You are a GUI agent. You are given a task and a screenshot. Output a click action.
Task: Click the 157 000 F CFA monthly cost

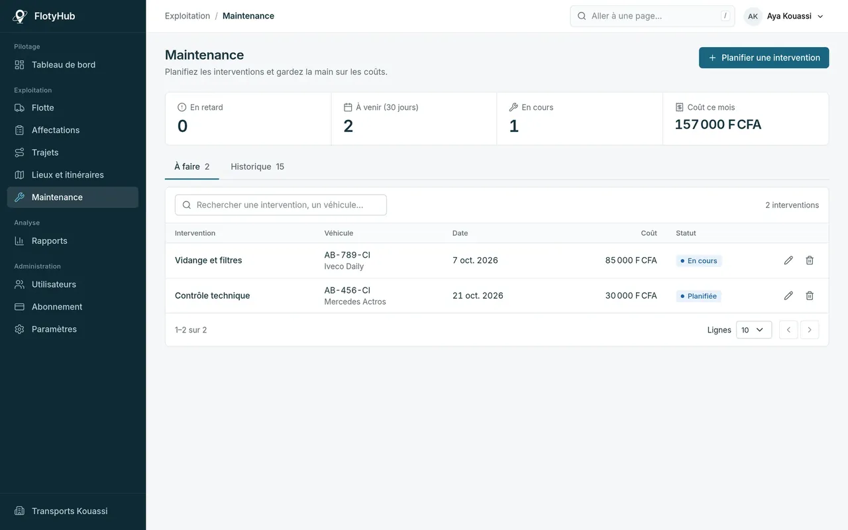[x=718, y=125]
